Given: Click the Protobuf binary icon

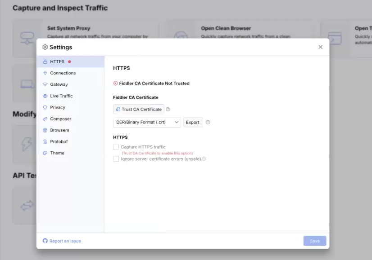Looking at the screenshot, I should pyautogui.click(x=45, y=141).
